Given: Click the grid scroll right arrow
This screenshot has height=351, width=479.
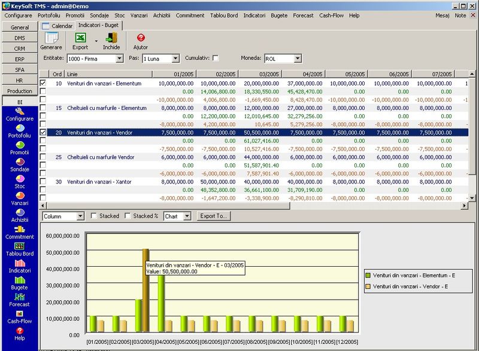Looking at the screenshot, I should pos(464,206).
